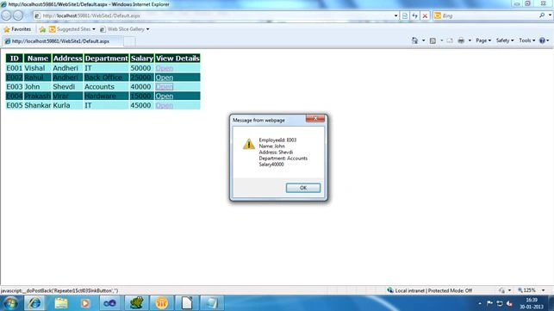
Task: Click Open link for Vishal row
Action: coord(165,68)
